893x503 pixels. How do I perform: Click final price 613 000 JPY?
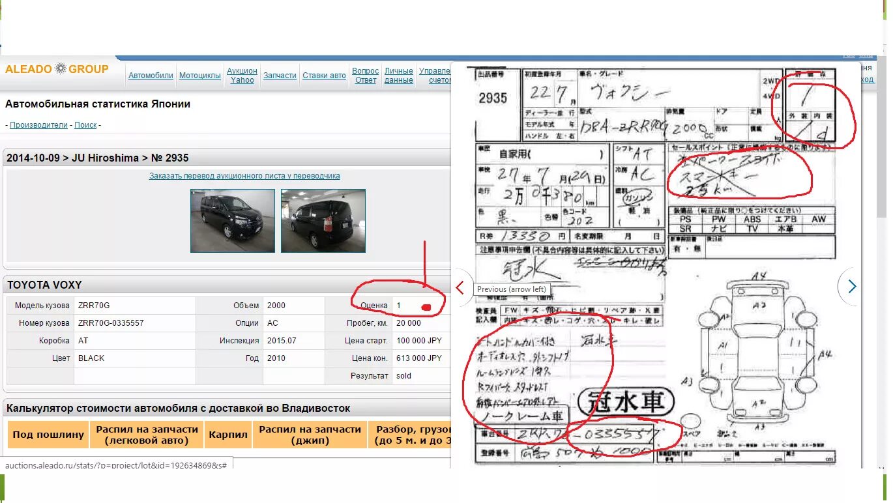tap(419, 358)
